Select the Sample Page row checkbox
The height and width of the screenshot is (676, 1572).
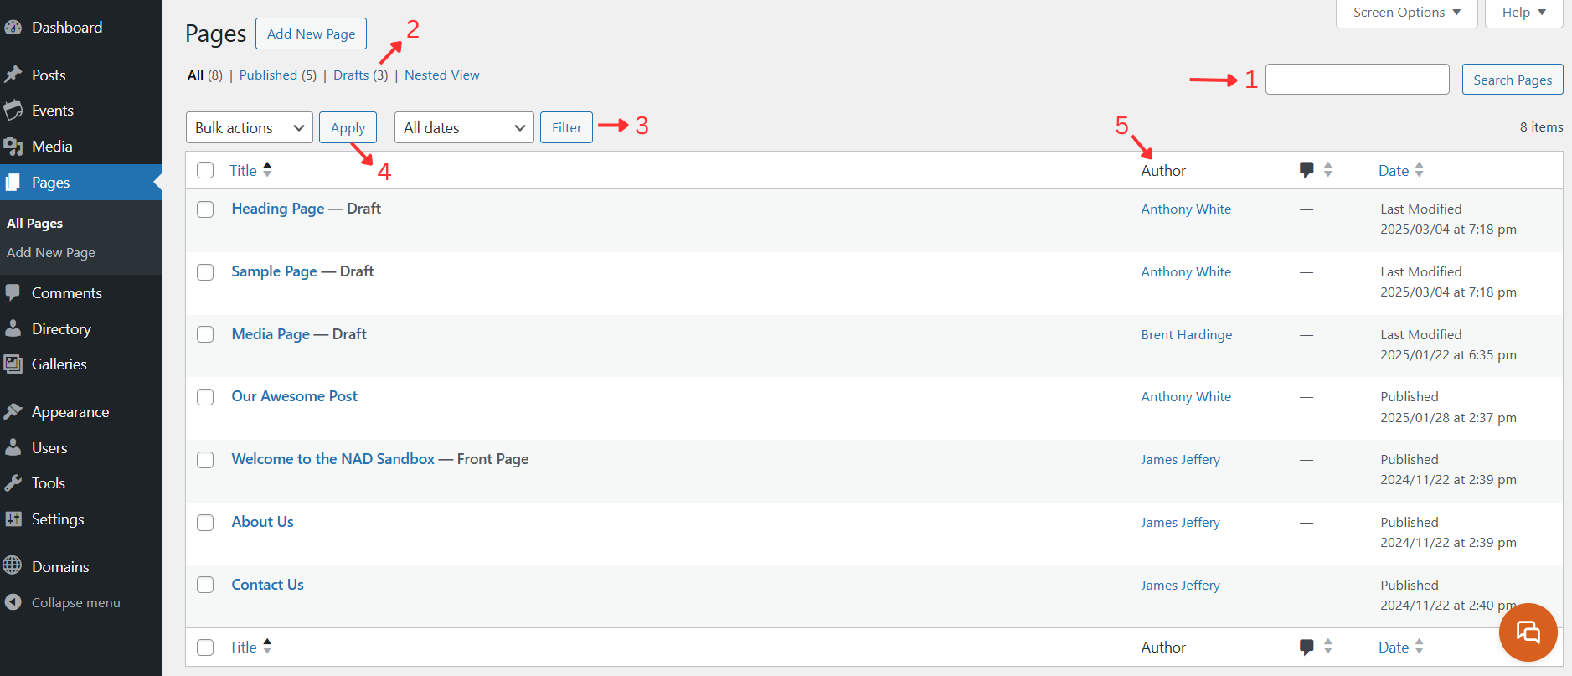pyautogui.click(x=205, y=272)
